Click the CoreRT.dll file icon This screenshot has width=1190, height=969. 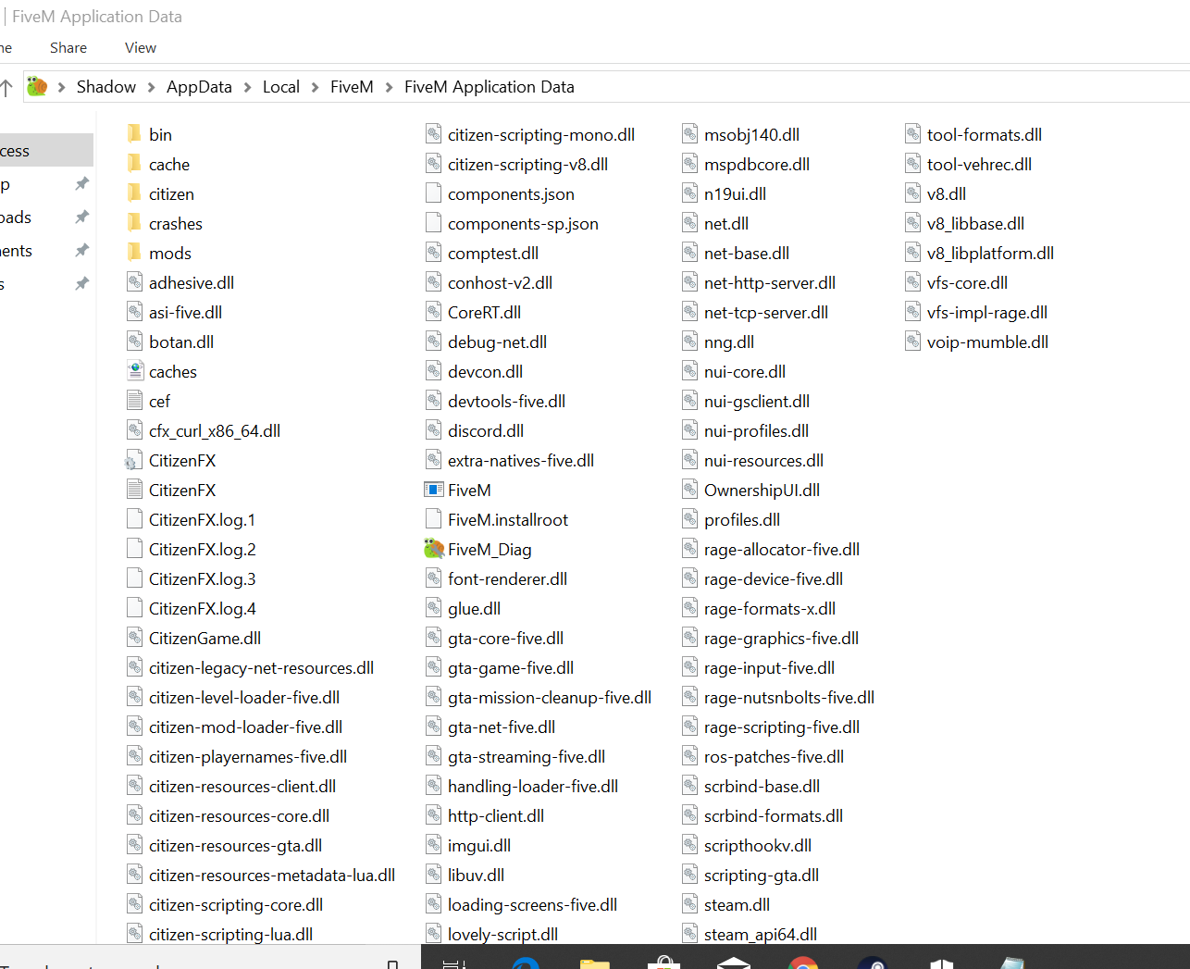coord(433,312)
